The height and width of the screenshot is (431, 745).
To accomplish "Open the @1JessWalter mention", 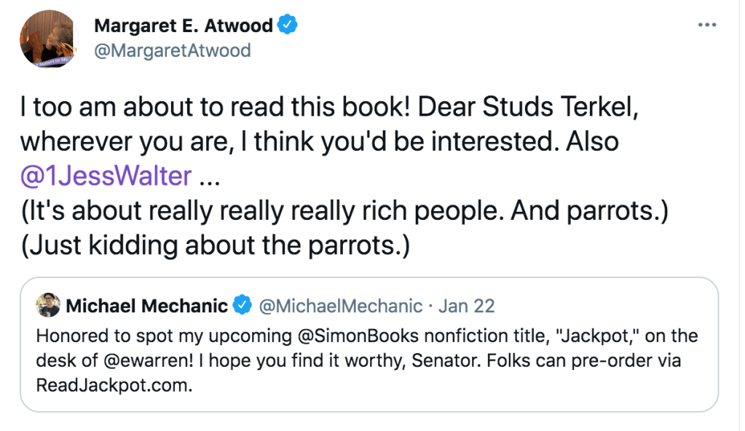I will (106, 175).
